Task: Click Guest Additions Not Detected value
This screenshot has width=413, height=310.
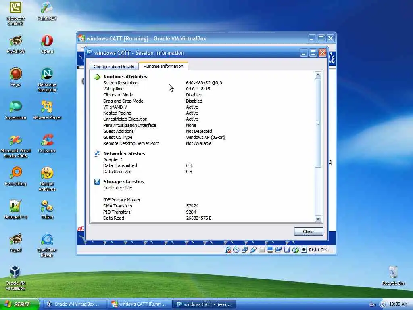Action: [199, 131]
